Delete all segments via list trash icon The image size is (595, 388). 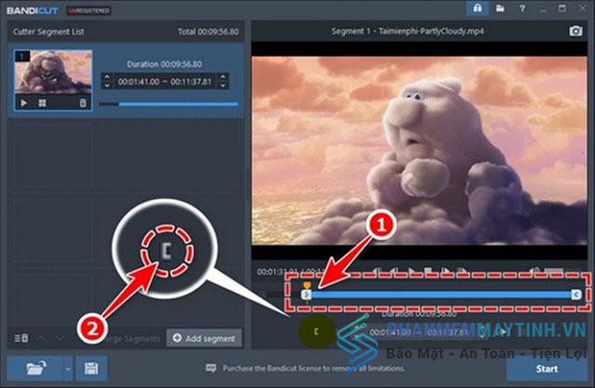pyautogui.click(x=21, y=338)
